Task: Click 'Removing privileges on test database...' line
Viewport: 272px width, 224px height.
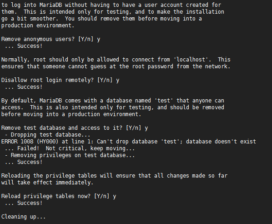Action: pos(70,155)
